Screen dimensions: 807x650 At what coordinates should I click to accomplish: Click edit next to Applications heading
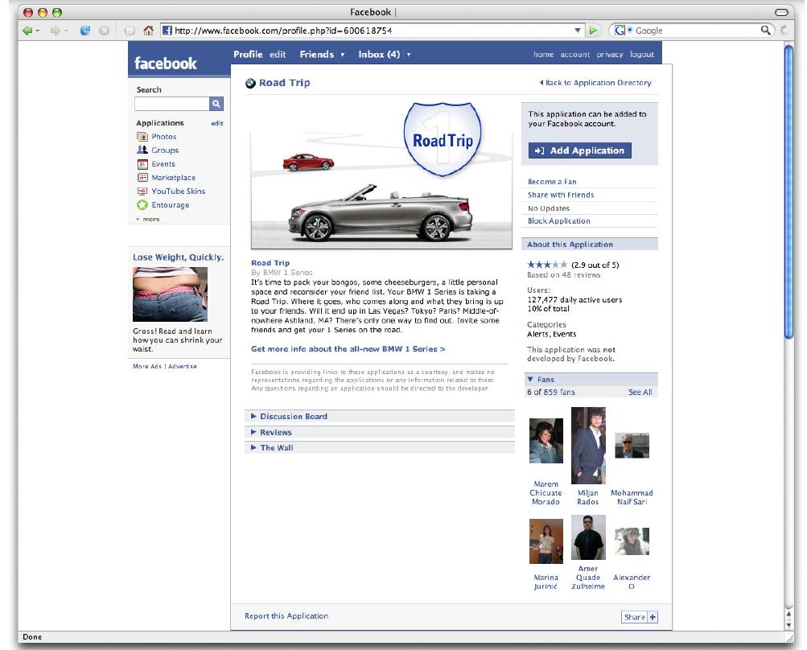tap(217, 124)
